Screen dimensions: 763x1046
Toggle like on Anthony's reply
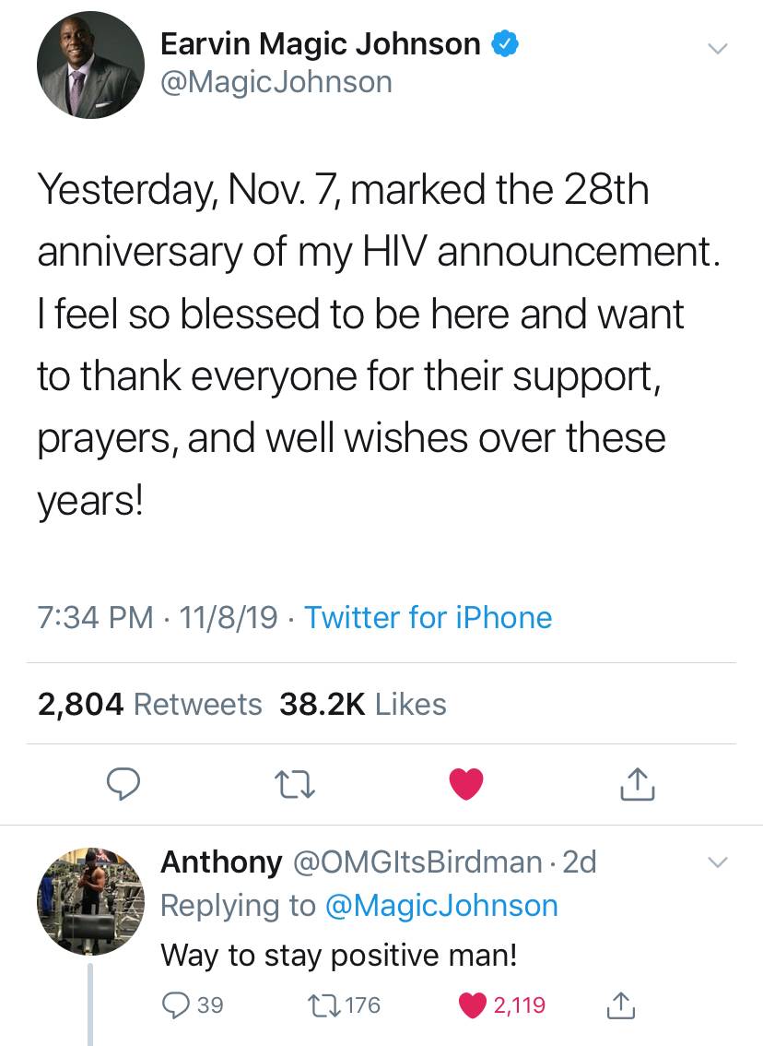pos(475,1004)
